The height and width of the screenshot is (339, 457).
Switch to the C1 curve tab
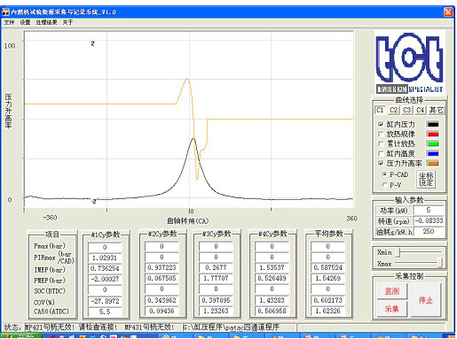click(x=380, y=110)
